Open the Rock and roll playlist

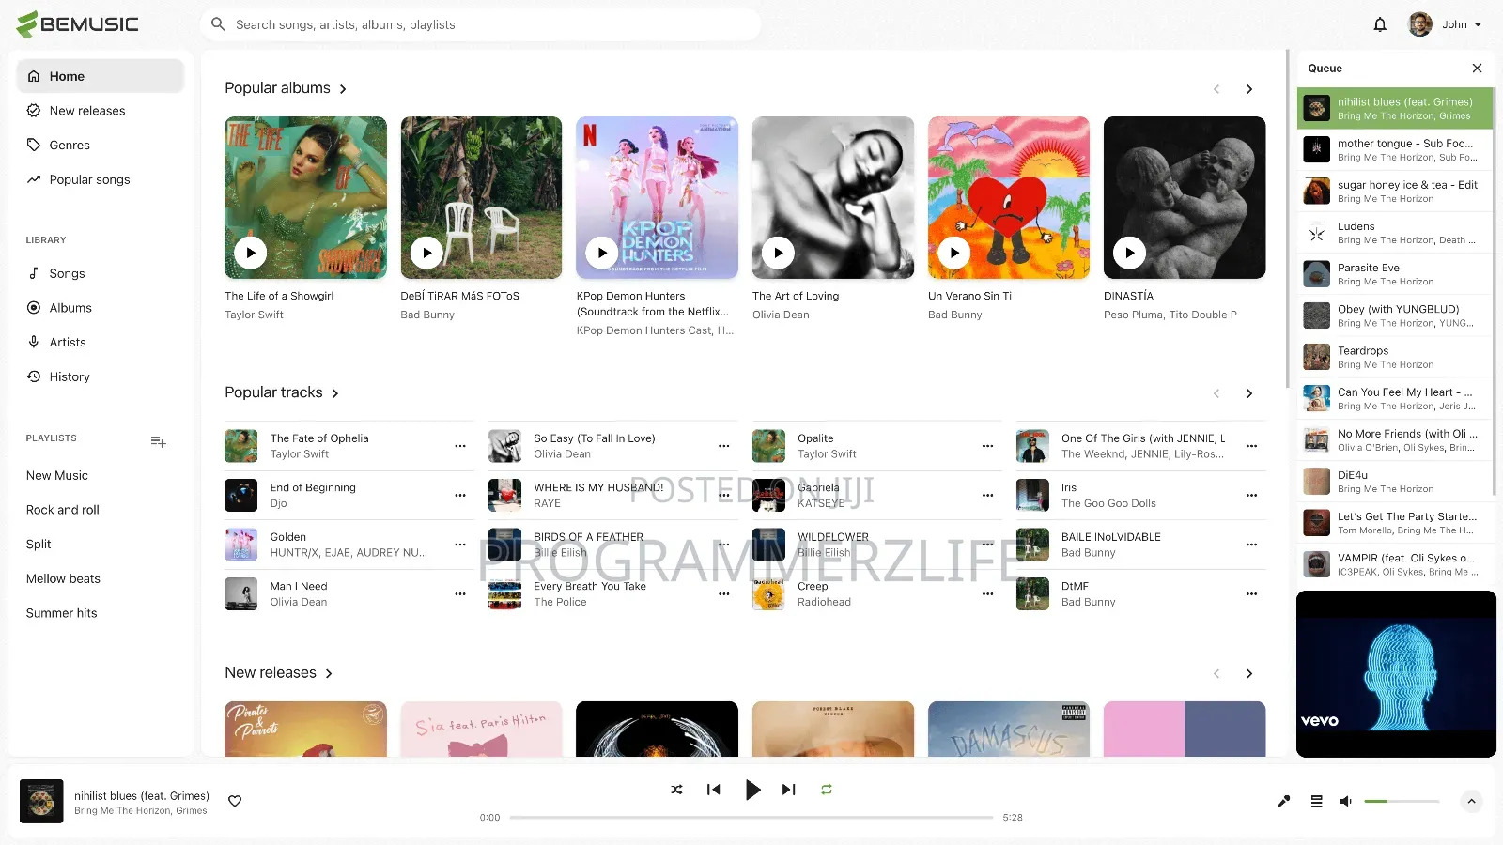pos(63,510)
